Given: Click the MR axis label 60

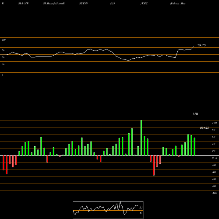Looking at the screenshot, I should [x=214, y=137].
